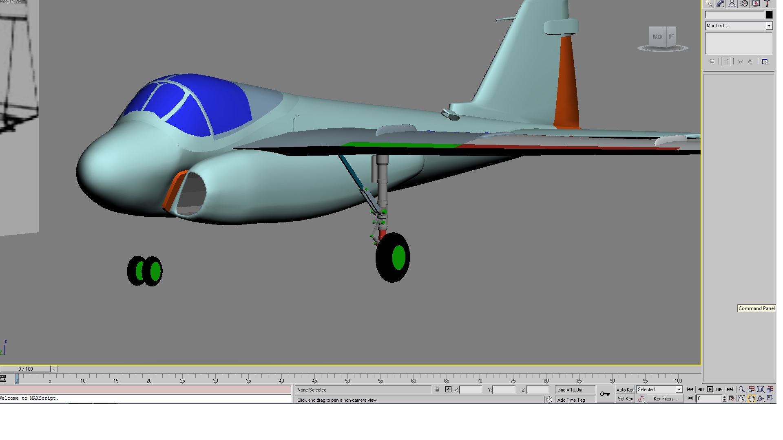Switch to the Motion panel tab
Screen dimensions: 783x440
(744, 4)
